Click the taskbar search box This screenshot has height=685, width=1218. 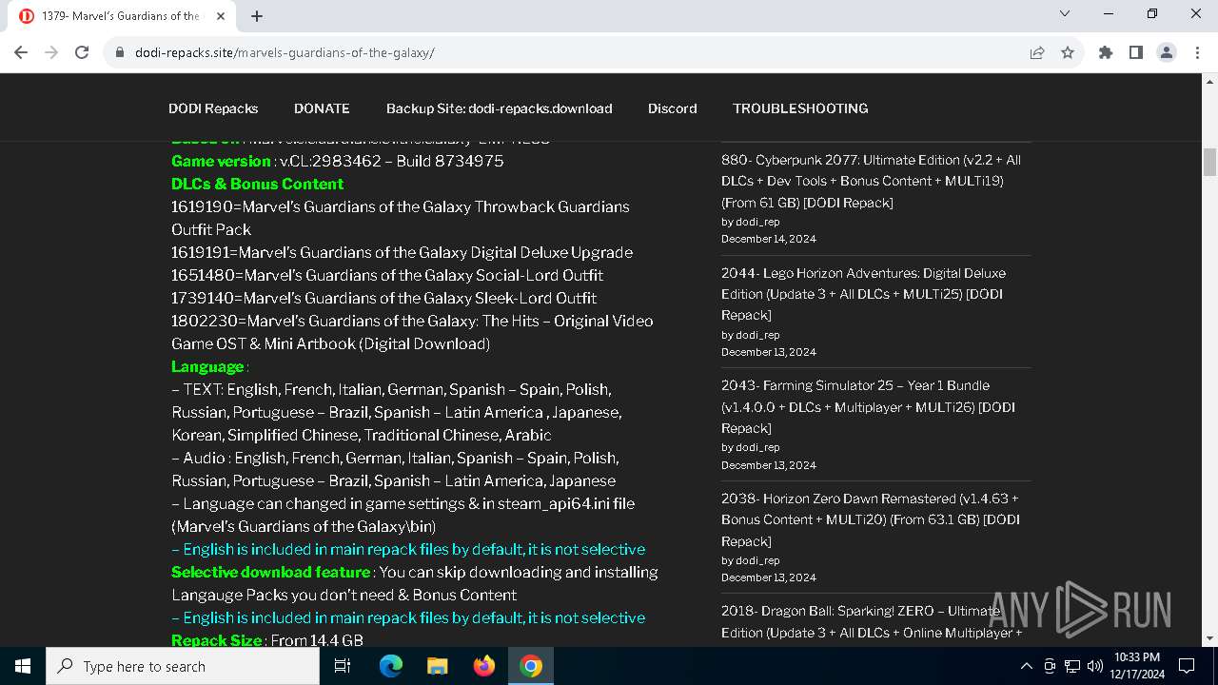click(x=183, y=666)
